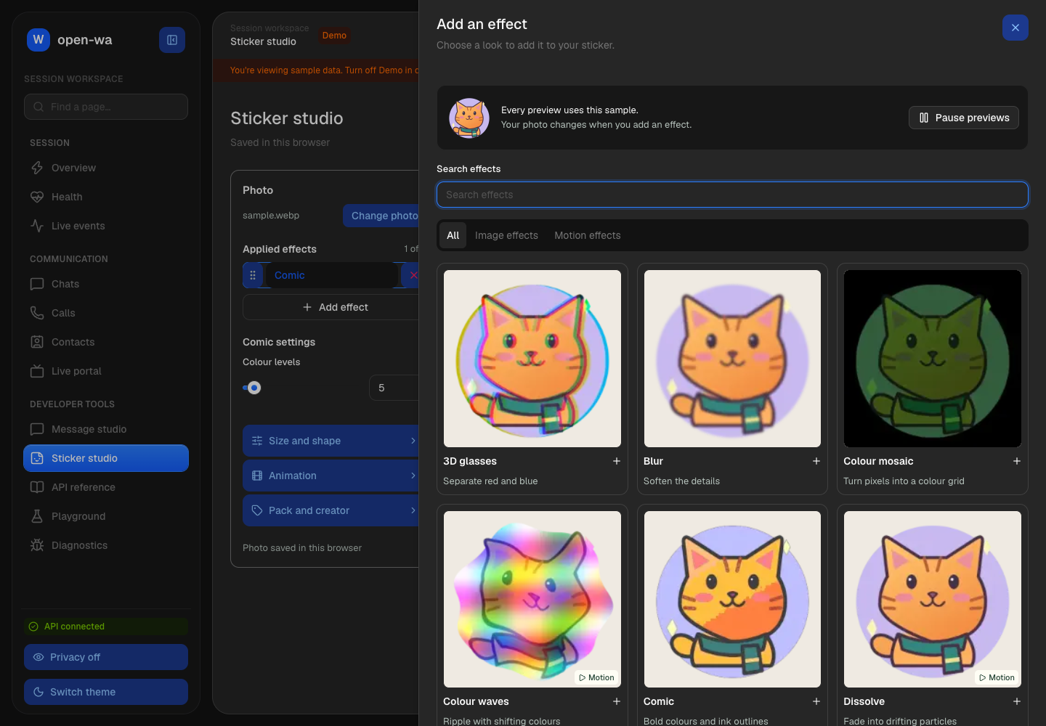
Task: Expand the Animation section
Action: coord(332,476)
